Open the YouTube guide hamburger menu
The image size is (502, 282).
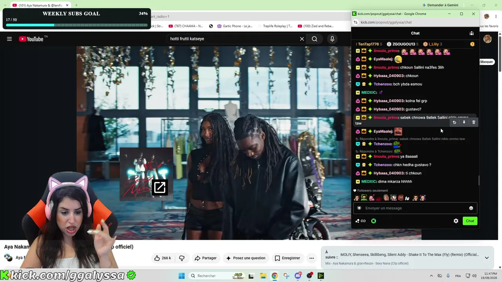click(x=9, y=39)
